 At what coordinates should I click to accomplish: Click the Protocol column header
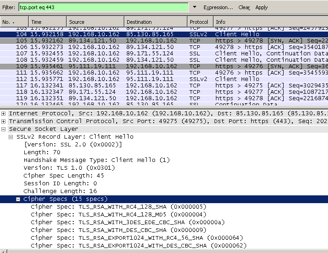[x=200, y=22]
